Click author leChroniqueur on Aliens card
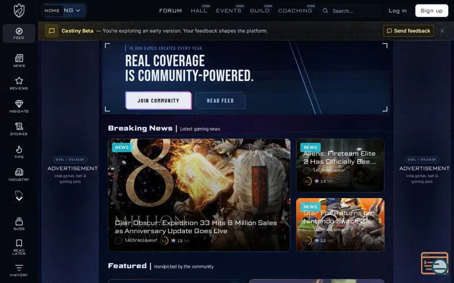The height and width of the screenshot is (283, 454). pyautogui.click(x=330, y=170)
